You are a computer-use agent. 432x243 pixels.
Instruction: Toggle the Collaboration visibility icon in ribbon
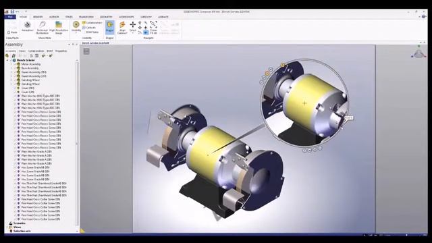pos(84,22)
